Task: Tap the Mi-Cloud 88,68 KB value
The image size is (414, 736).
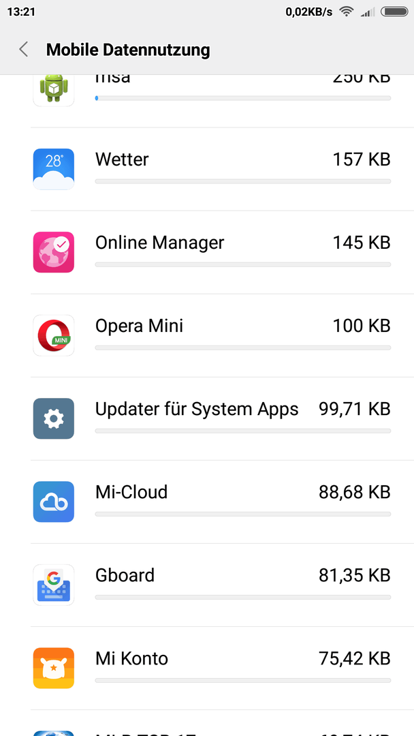Action: pos(355,492)
